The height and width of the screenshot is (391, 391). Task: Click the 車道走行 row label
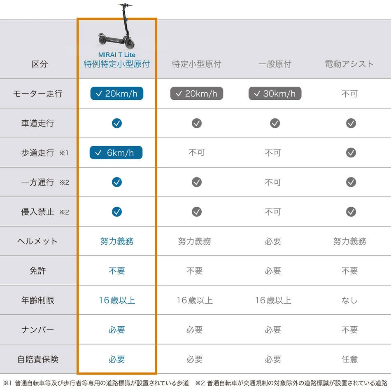[x=37, y=123]
